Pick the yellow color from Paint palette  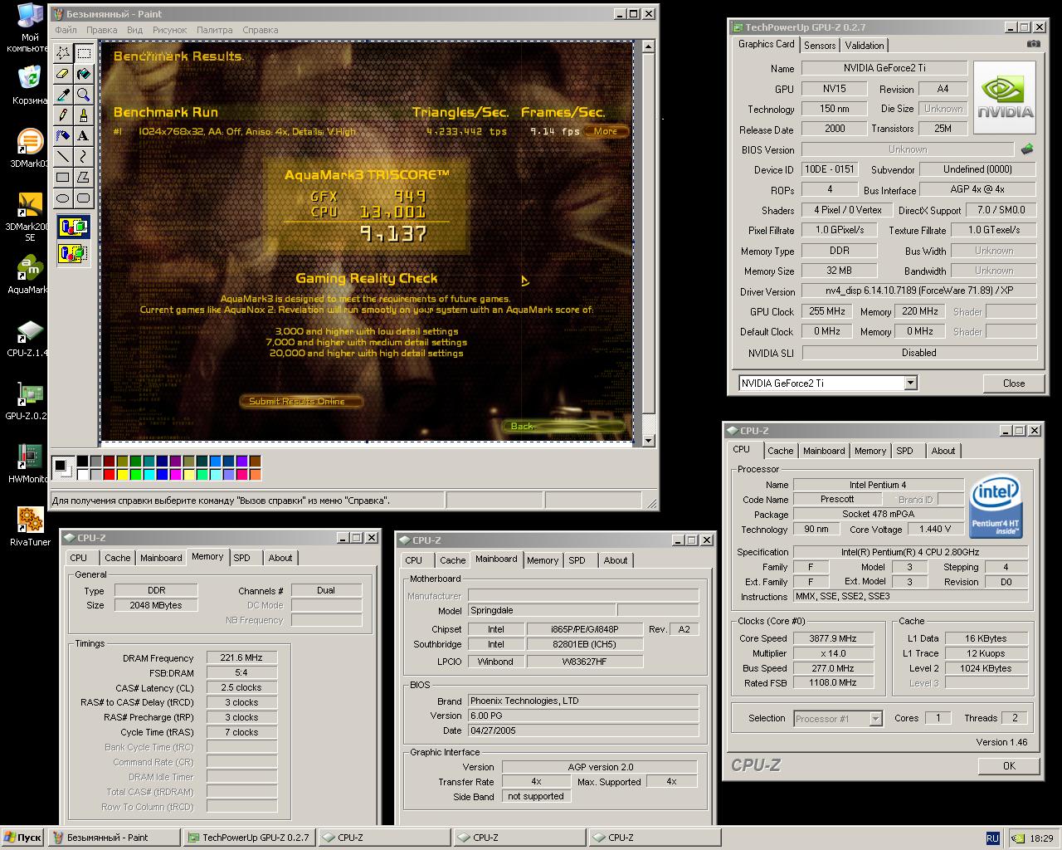point(122,474)
